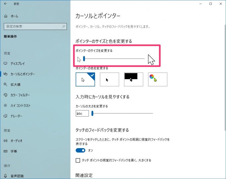The width and height of the screenshot is (226, 179).
Task: Select white pointer color option
Action: (x=85, y=79)
